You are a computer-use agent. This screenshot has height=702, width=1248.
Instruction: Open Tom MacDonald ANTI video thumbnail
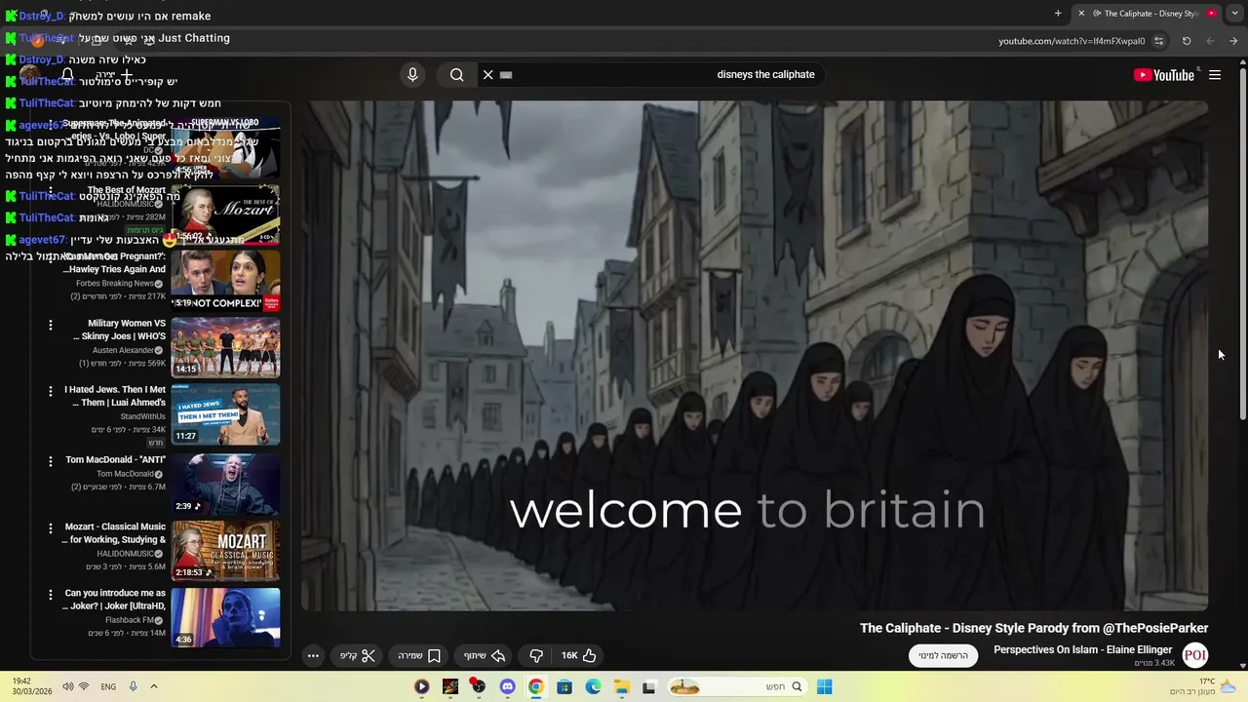coord(225,484)
